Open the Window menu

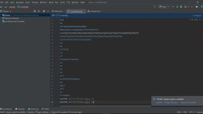(75, 2)
